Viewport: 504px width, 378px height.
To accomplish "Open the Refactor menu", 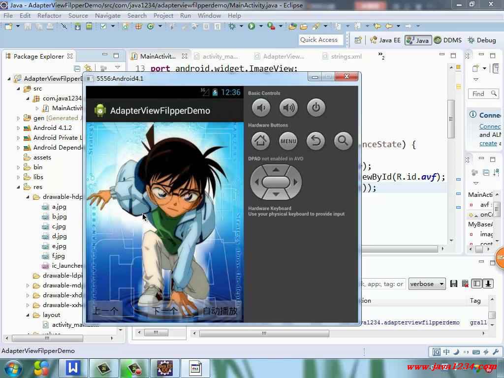I will point(49,15).
